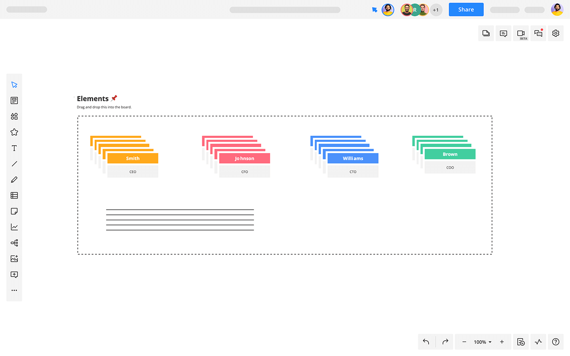
Task: Open board settings gear
Action: 556,34
